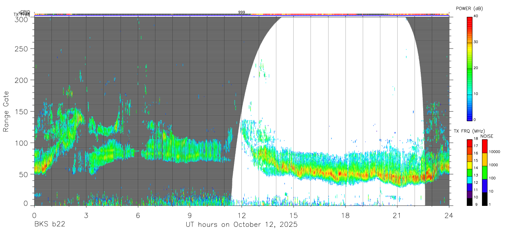Click the 150 tick on Range Gate axis
Screen dimensions: 505x233
[21, 111]
